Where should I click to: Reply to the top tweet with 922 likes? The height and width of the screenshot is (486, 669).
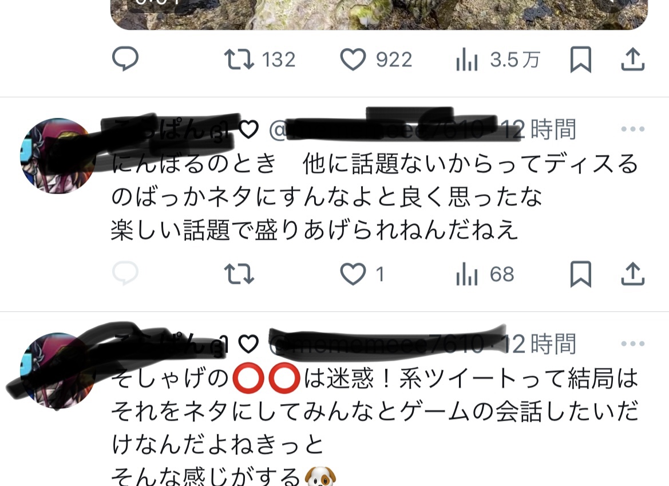coord(125,59)
